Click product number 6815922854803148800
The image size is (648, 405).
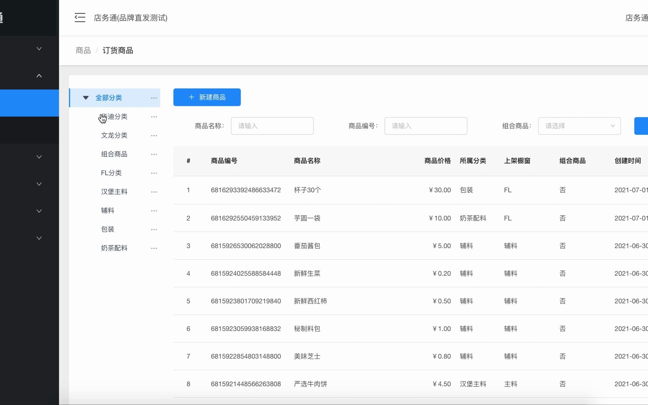246,356
